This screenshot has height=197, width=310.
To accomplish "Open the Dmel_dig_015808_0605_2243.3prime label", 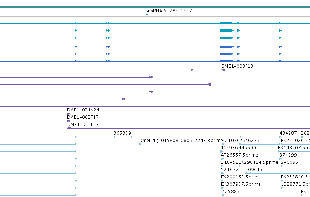I will pyautogui.click(x=181, y=141).
